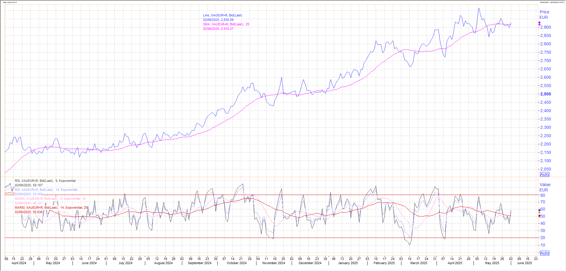Click the red diamond MARSI marker on the value axis
566x271 pixels.
(x=539, y=216)
